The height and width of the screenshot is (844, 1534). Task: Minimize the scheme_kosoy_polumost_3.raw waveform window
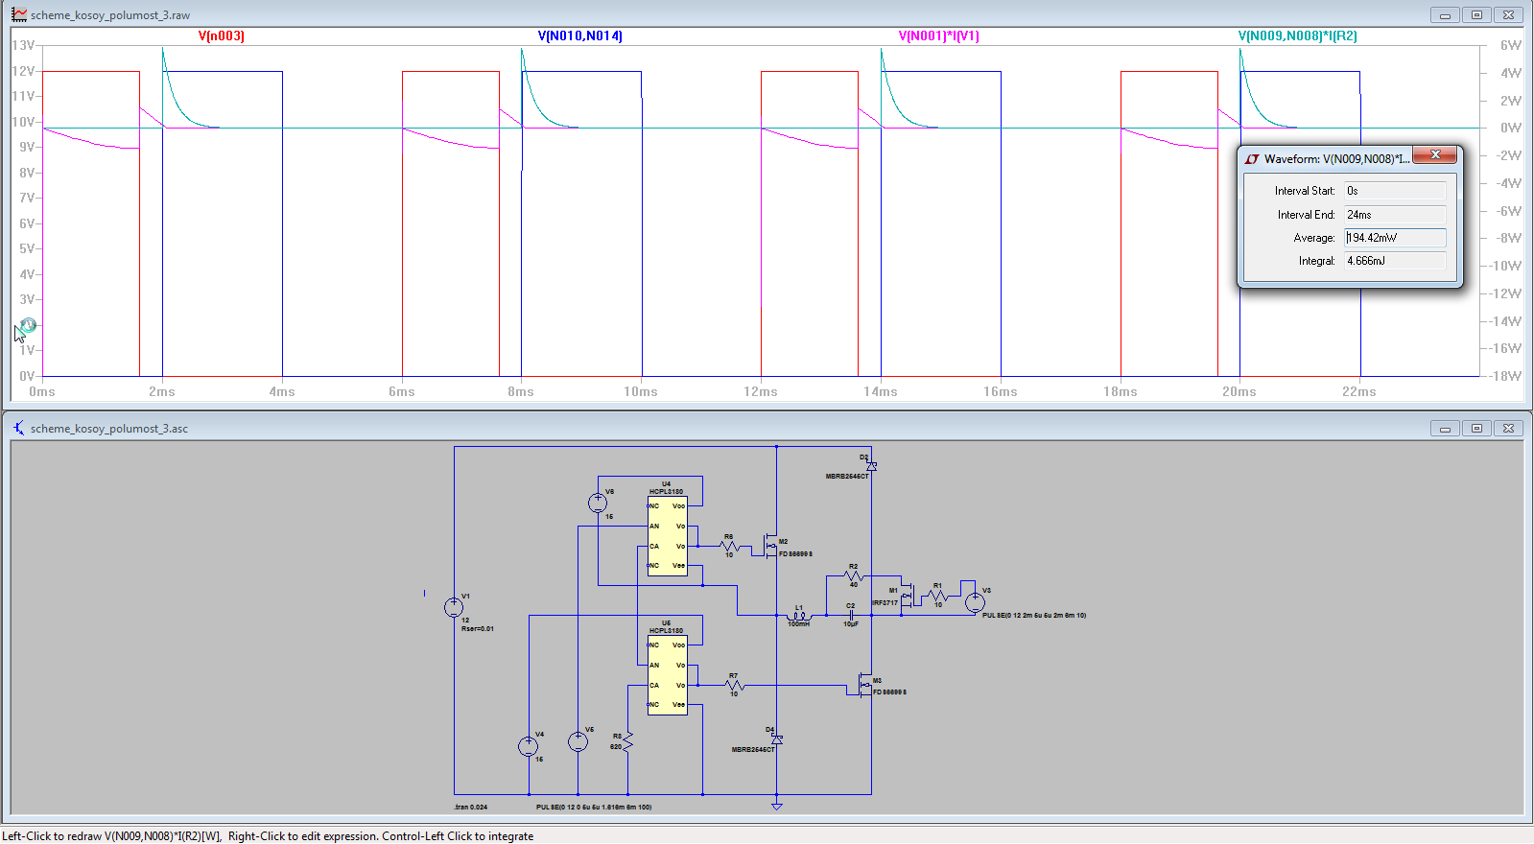(x=1445, y=15)
